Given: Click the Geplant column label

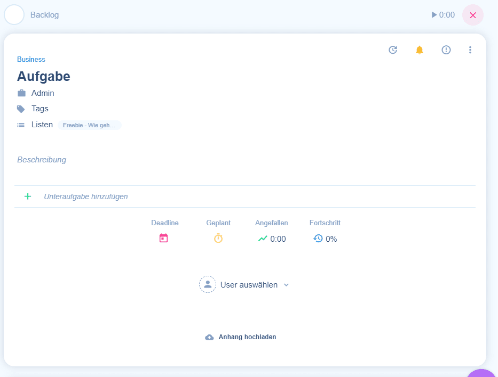Looking at the screenshot, I should 218,223.
